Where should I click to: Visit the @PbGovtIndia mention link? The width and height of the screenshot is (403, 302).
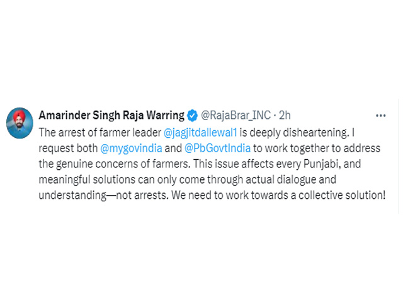(x=217, y=148)
